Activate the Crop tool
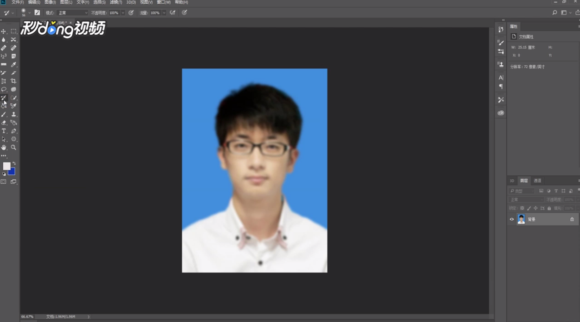580x322 pixels. tap(13, 80)
